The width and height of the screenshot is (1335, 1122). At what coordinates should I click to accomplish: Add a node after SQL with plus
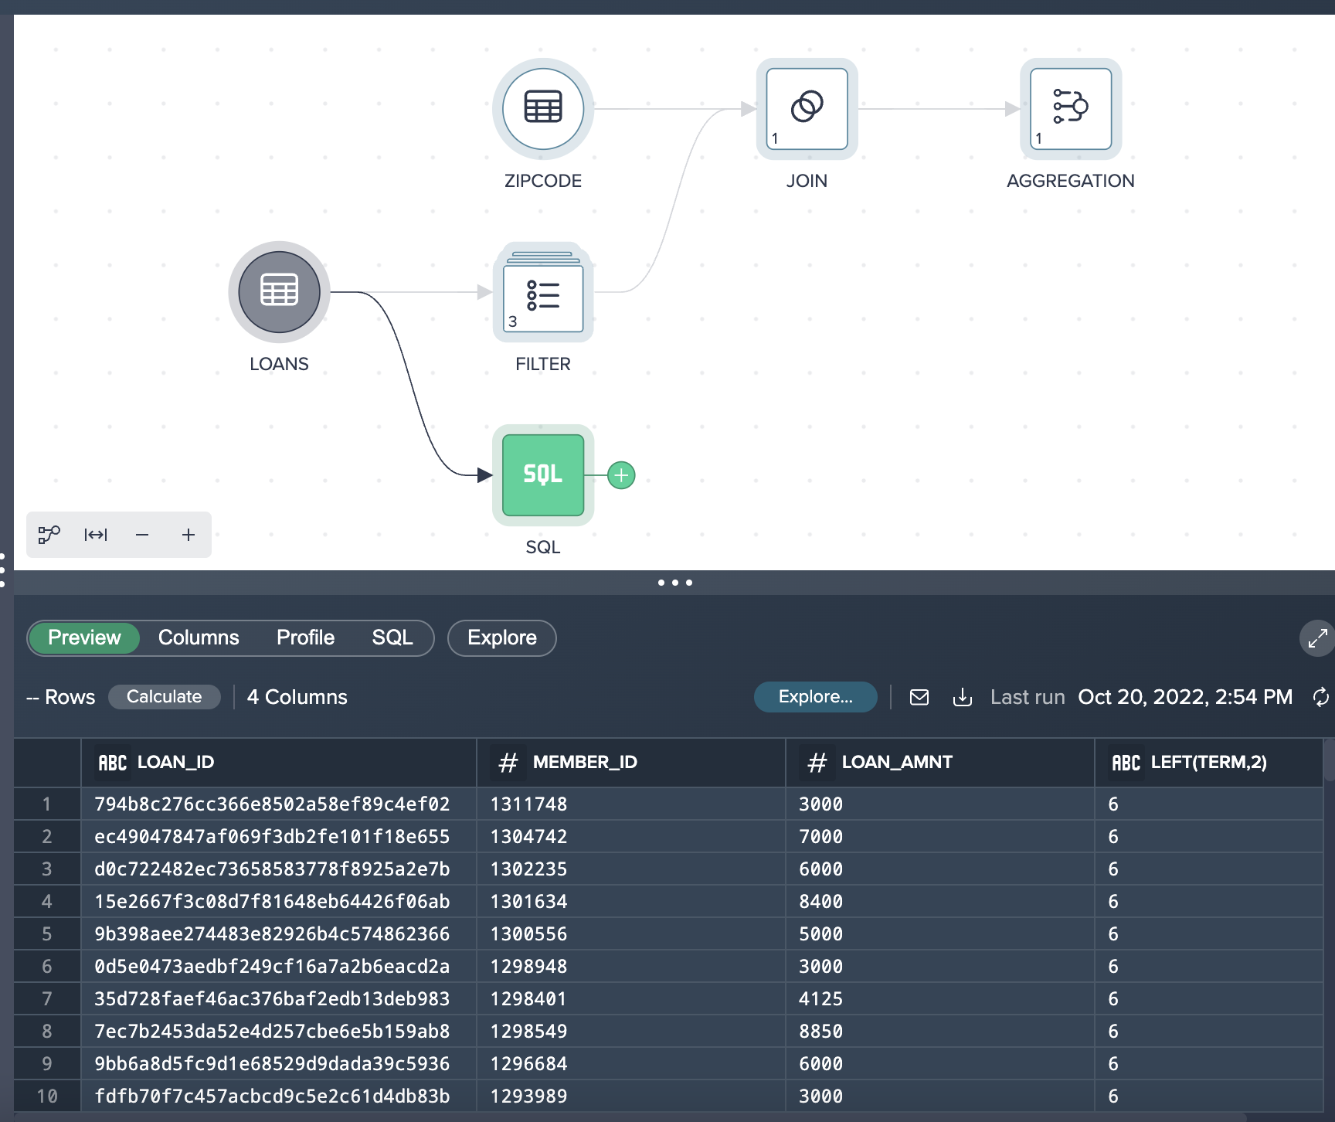tap(621, 475)
